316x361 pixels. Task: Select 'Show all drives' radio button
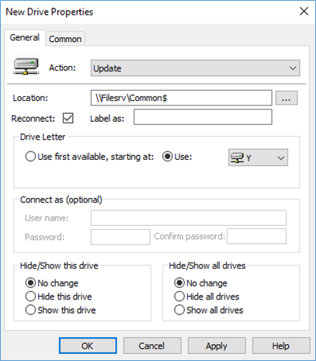(x=179, y=310)
